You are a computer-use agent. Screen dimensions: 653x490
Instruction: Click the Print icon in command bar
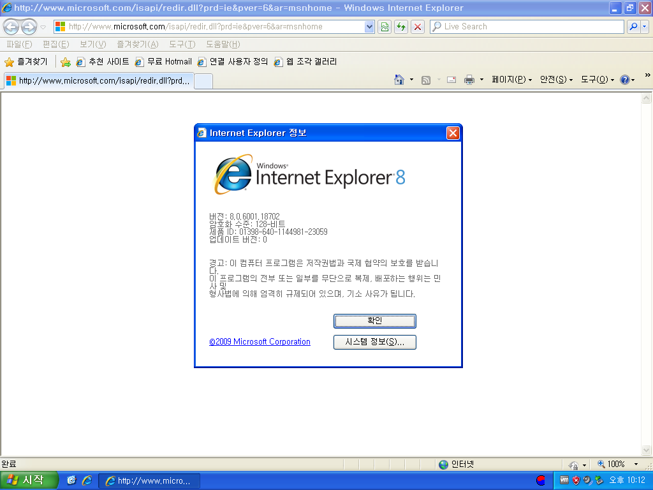click(x=469, y=80)
